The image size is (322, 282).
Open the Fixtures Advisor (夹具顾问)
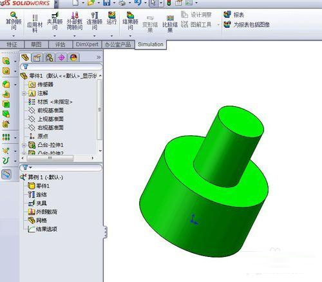pos(55,21)
